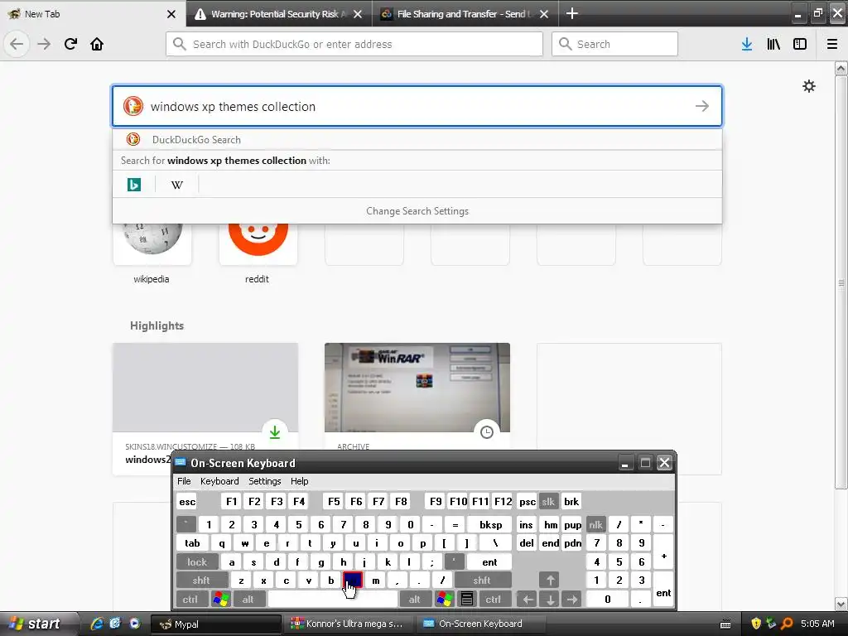Viewport: 848px width, 636px height.
Task: Click the tab key on-screen keyboard
Action: pos(192,543)
